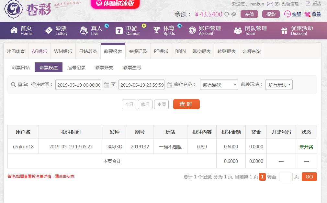Click page number 1 in pagination

pyautogui.click(x=262, y=177)
